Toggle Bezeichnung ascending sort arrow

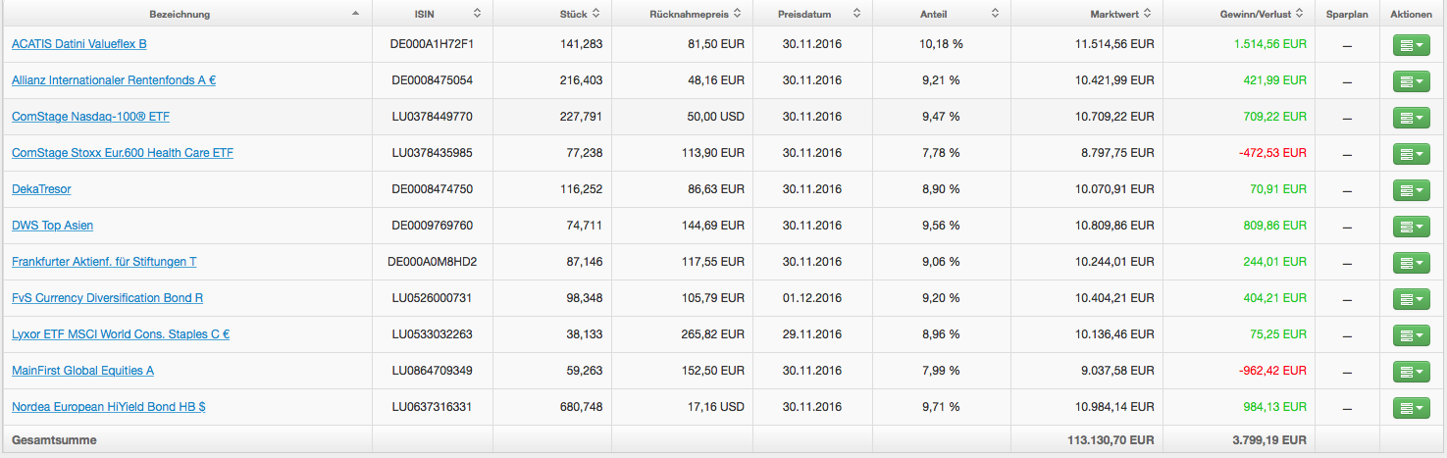point(355,14)
